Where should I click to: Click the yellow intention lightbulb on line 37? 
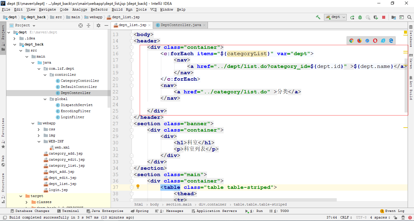(x=138, y=186)
